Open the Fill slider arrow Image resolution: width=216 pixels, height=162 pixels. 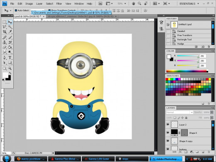(x=212, y=118)
